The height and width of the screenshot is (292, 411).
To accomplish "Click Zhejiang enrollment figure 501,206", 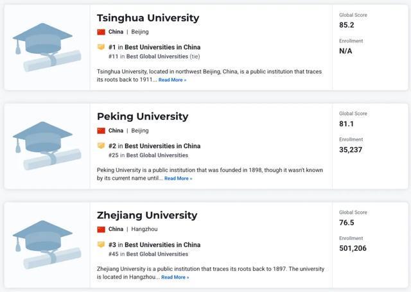I will coord(353,248).
